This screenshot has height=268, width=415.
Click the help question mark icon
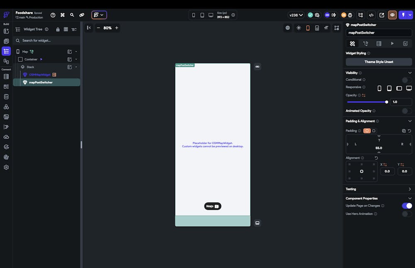(53, 15)
